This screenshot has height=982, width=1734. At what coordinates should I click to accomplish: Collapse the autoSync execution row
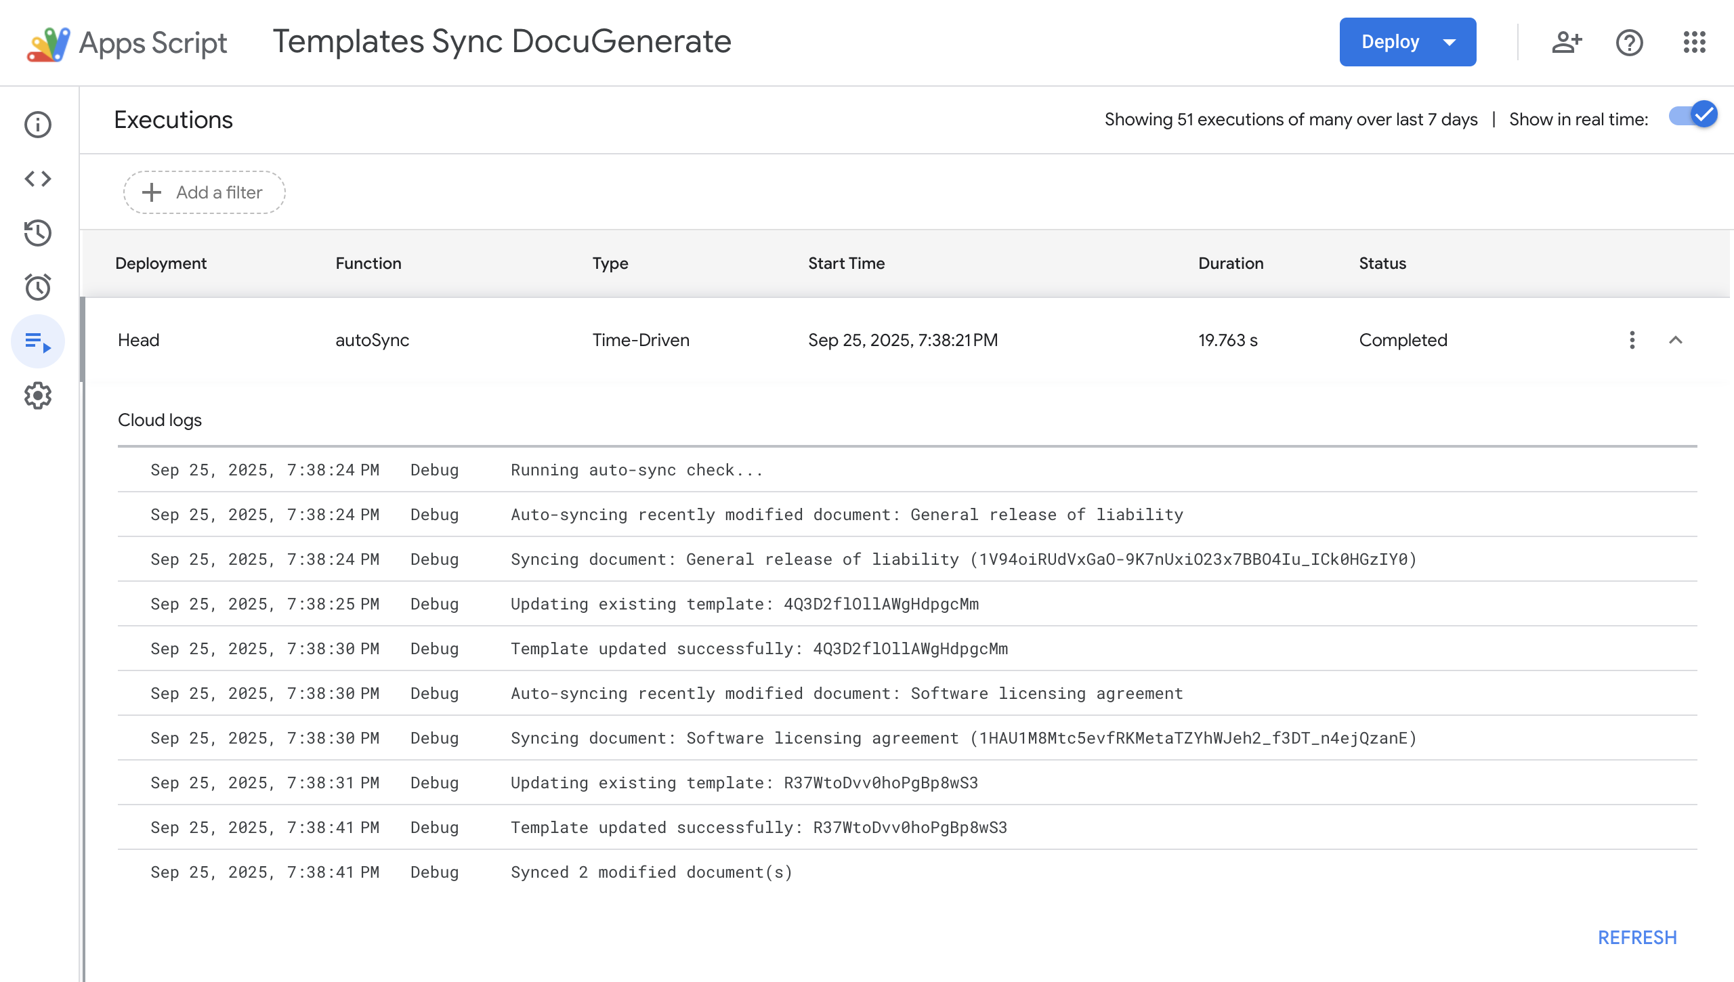coord(1676,340)
